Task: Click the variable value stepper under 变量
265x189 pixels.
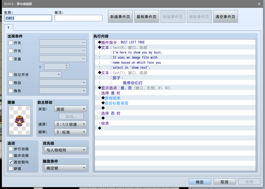Action: [x=56, y=67]
